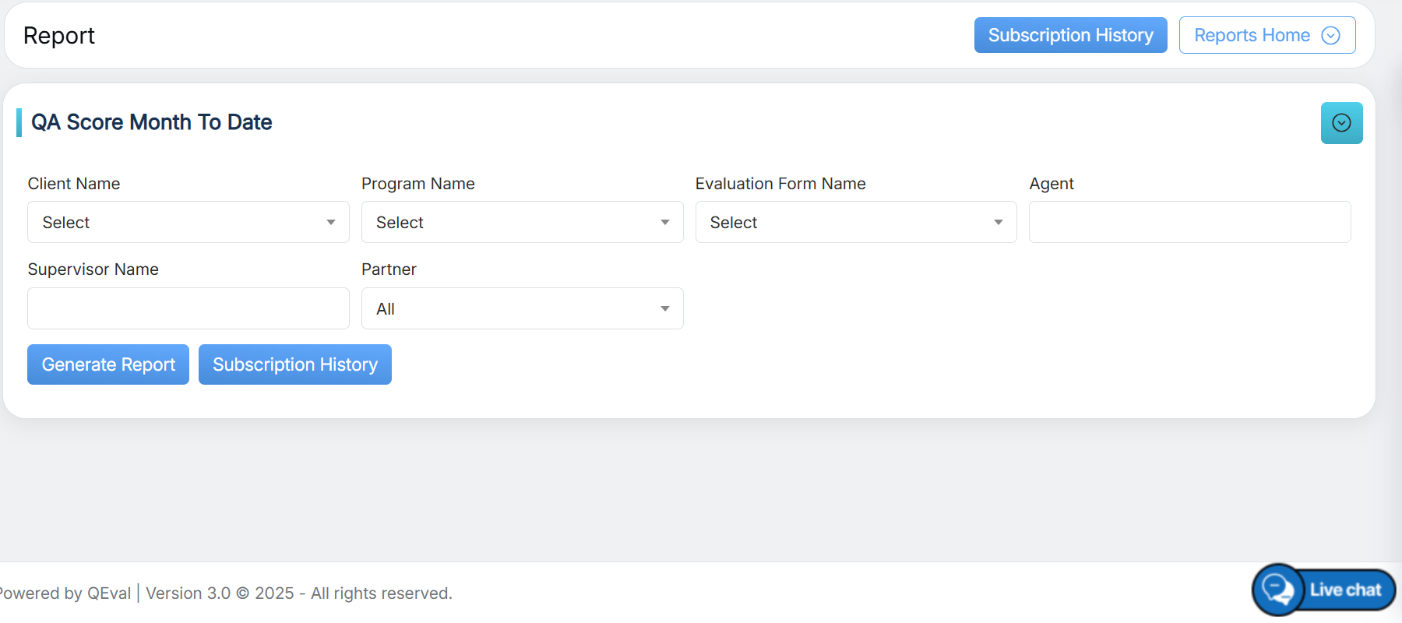Click the caret arrow in Evaluation Form Name select
The height and width of the screenshot is (623, 1402).
click(998, 223)
